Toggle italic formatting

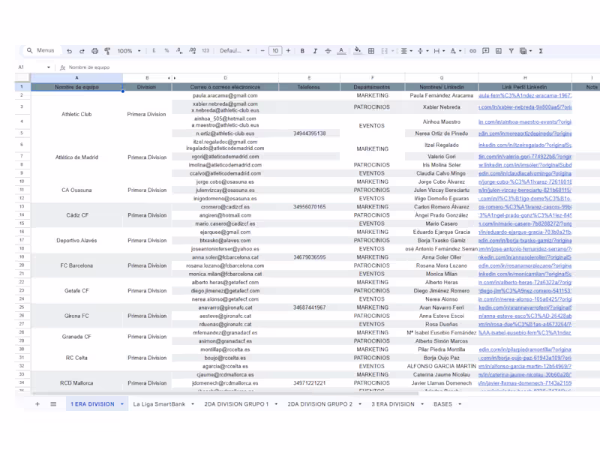click(315, 51)
